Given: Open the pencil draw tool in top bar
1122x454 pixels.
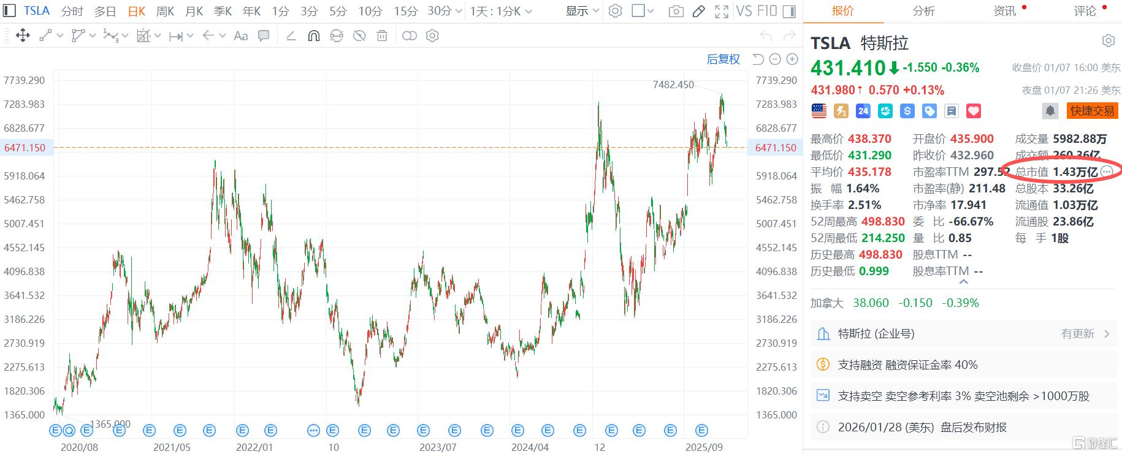Looking at the screenshot, I should [698, 11].
